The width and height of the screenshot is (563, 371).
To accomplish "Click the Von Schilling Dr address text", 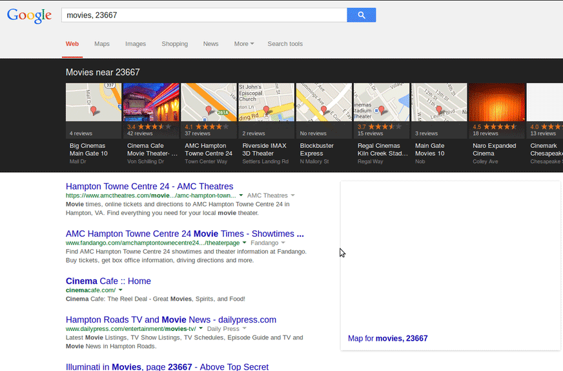I will [145, 161].
